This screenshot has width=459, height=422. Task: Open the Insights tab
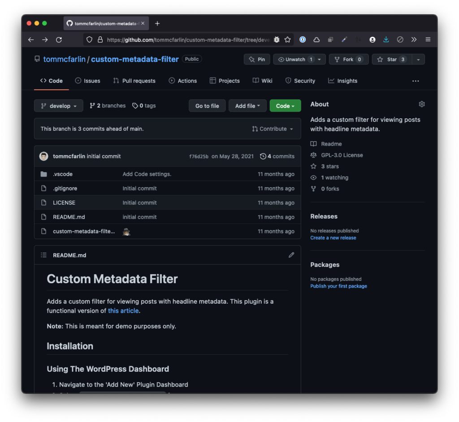[x=342, y=81]
